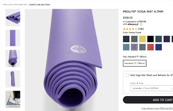Open reviews via the star rating
Screen dimensions: 173x111
[130, 29]
